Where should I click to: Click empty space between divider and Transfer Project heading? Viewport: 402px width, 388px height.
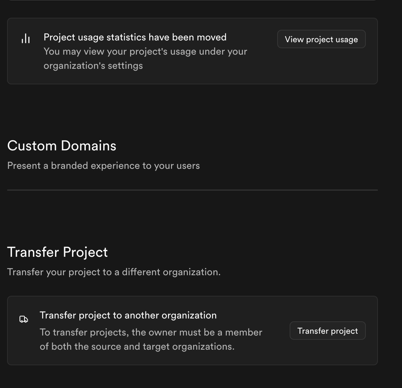coord(192,218)
